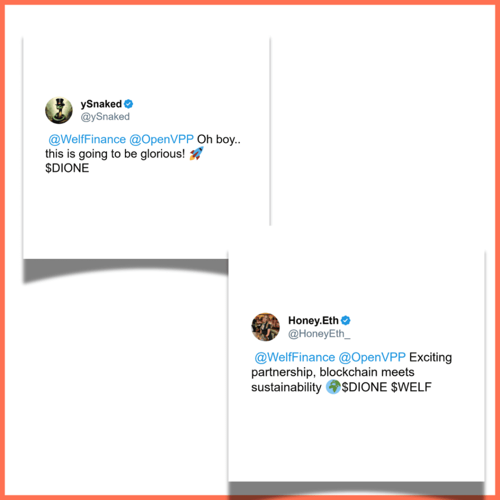
Task: Click the verified badge next to Honey.Eth
Action: pyautogui.click(x=346, y=320)
